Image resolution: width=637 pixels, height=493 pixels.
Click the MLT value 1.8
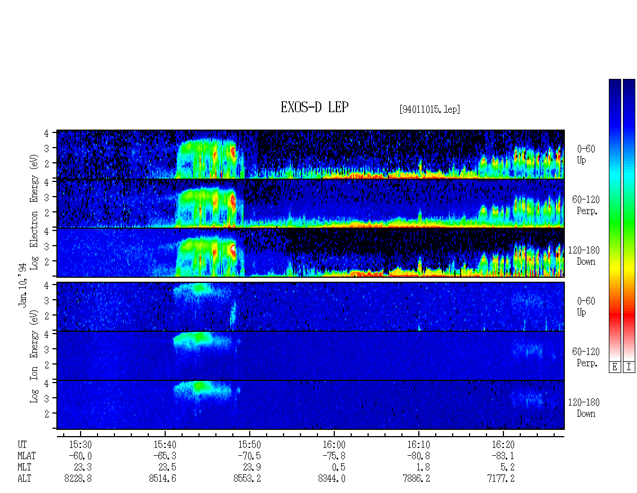click(423, 468)
